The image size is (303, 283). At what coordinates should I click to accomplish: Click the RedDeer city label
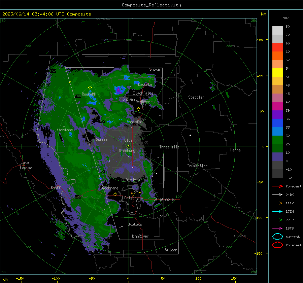click(x=143, y=102)
